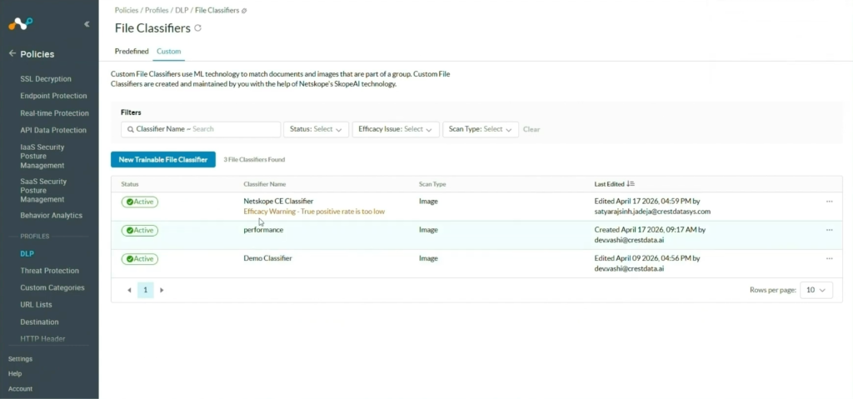
Task: Open Threat Protection in sidebar
Action: 49,271
